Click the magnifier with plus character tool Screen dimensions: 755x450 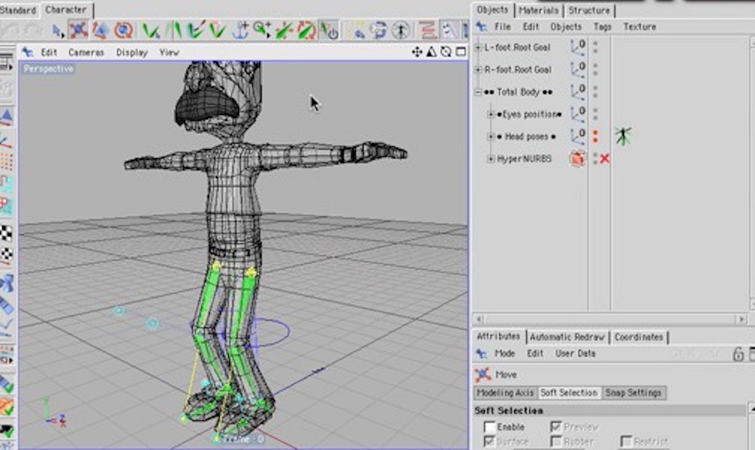point(262,30)
